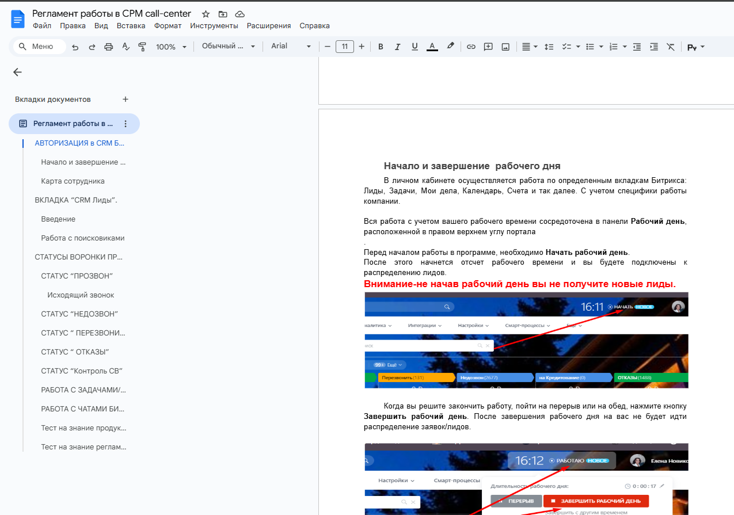This screenshot has height=515, width=734.
Task: Open СТАТУС “ ОТКАЗЫ” outline entry
Action: click(x=75, y=352)
